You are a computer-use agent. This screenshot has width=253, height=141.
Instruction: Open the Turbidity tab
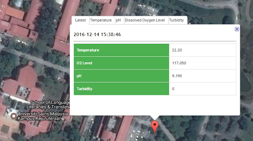(176, 20)
